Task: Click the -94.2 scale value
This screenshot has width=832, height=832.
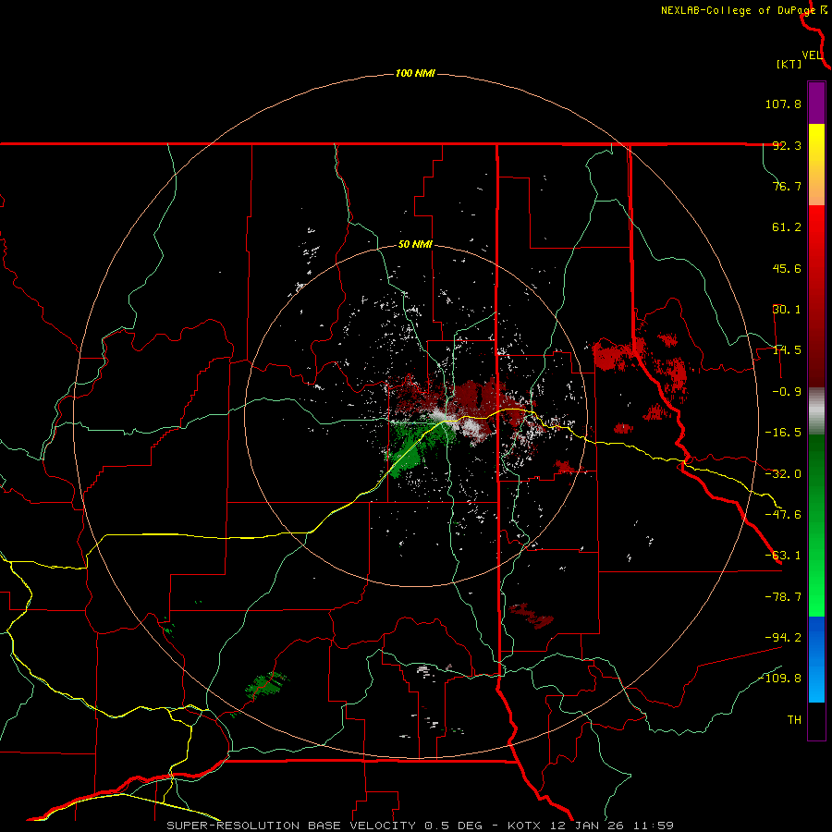Action: [783, 637]
